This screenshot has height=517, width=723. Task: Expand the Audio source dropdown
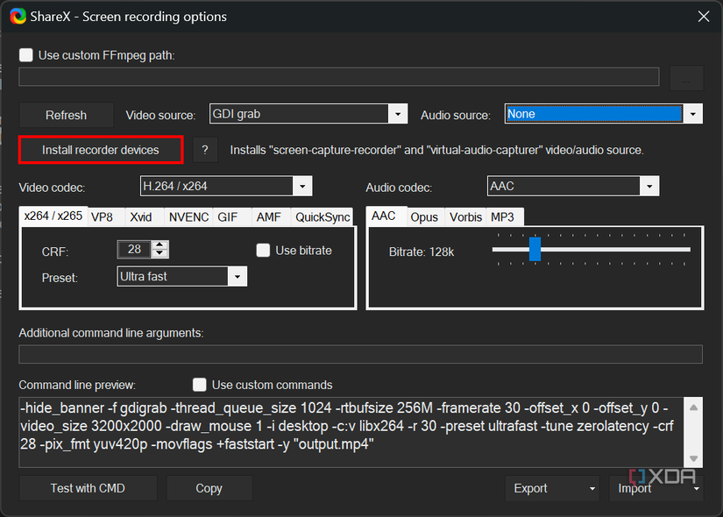point(693,114)
